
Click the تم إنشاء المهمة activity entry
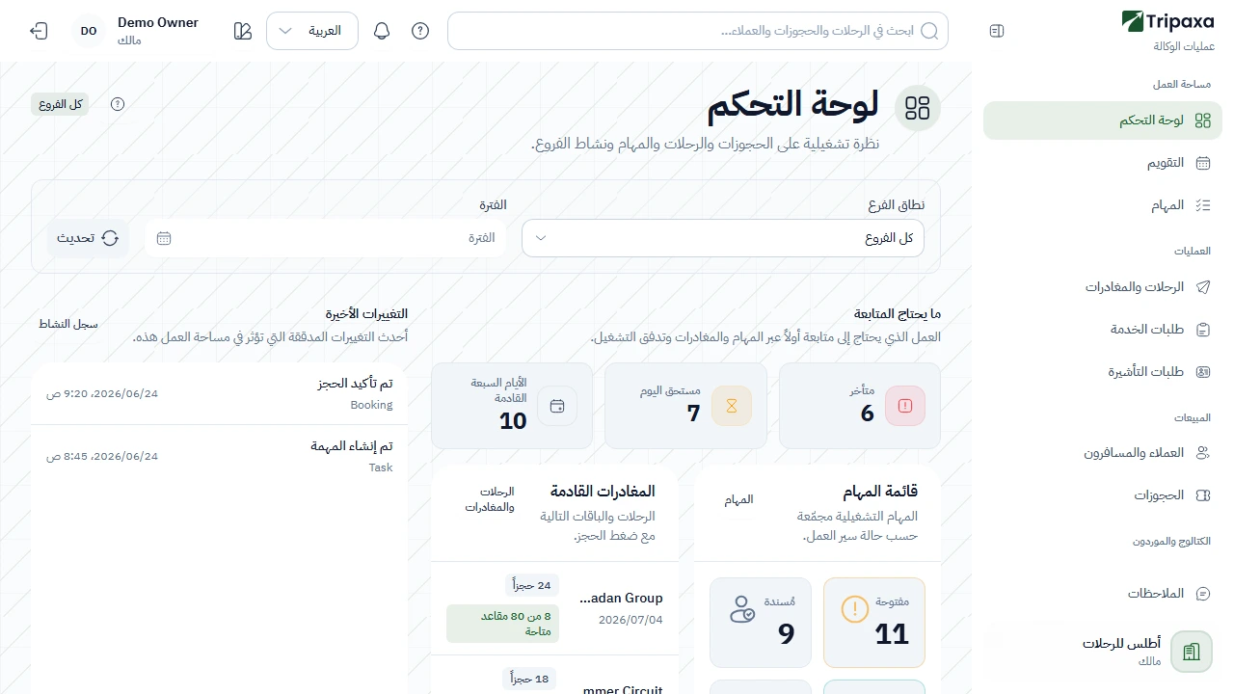coord(219,456)
